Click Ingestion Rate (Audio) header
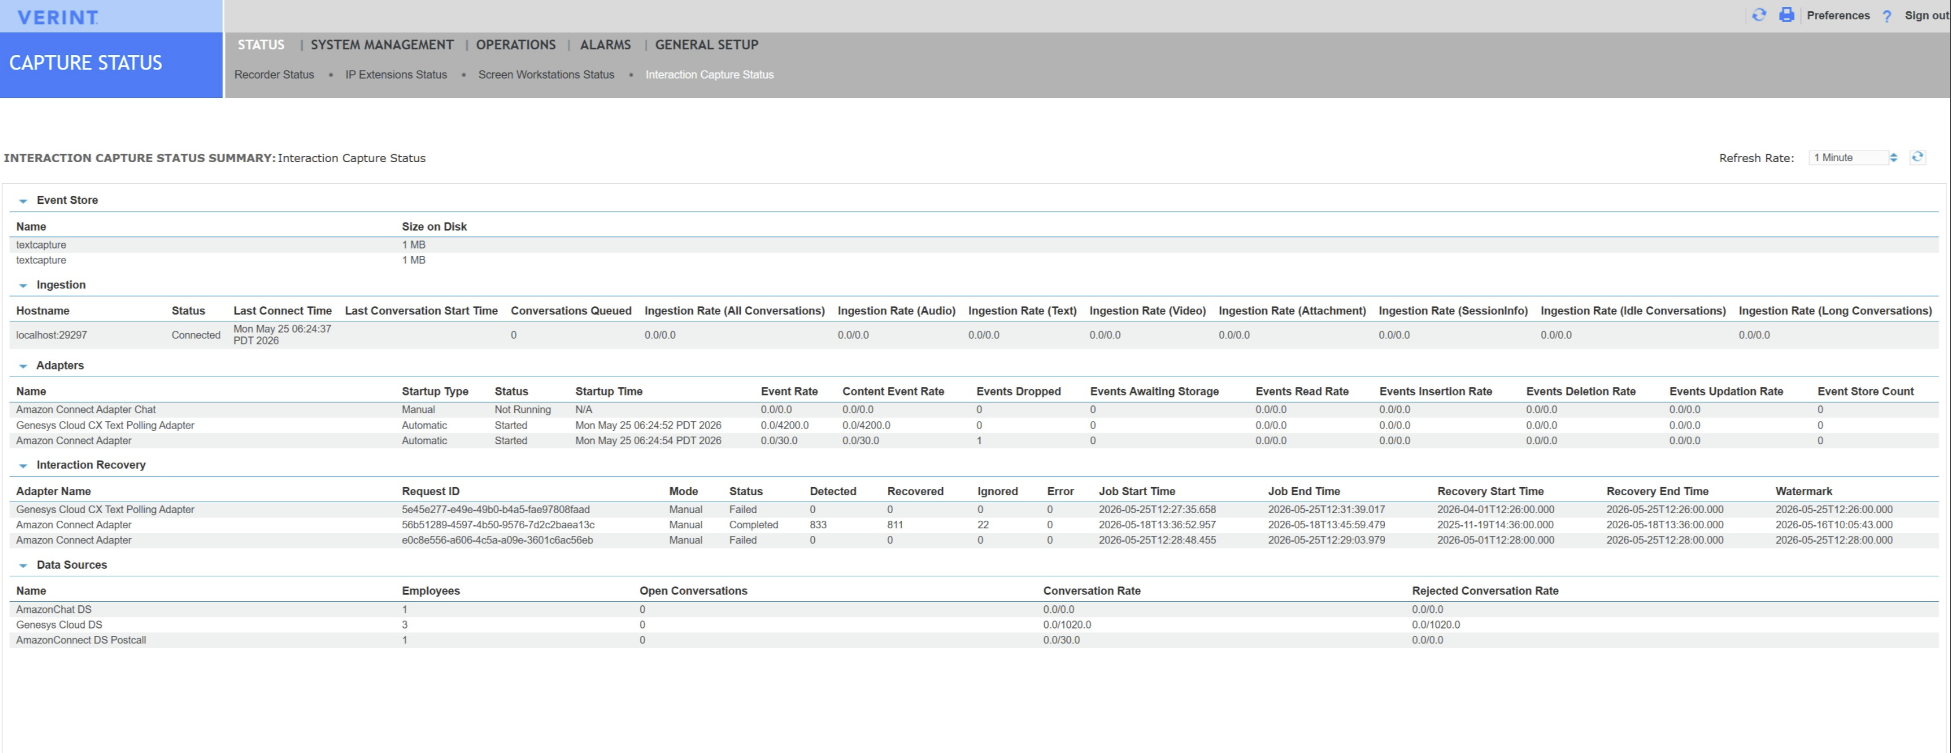The image size is (1951, 753). [896, 310]
